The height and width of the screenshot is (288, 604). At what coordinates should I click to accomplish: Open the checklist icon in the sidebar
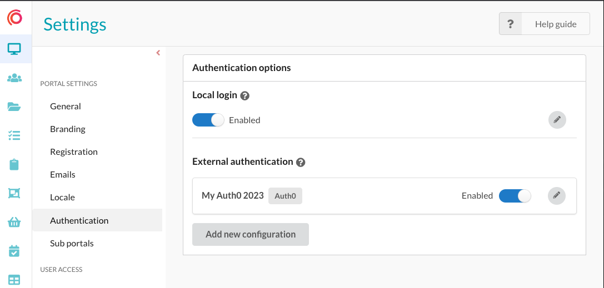tap(14, 135)
